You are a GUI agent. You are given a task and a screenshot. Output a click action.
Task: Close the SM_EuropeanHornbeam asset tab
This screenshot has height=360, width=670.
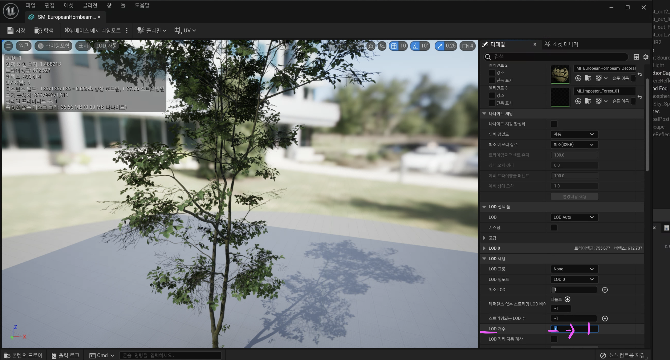(x=99, y=17)
